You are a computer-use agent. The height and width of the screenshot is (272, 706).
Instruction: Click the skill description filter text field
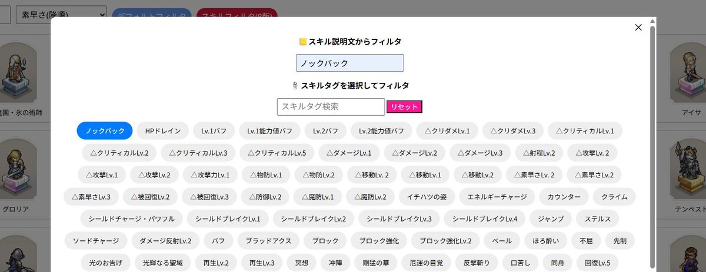pyautogui.click(x=349, y=63)
